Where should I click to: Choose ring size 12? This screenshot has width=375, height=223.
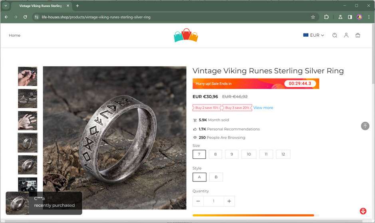pyautogui.click(x=283, y=154)
